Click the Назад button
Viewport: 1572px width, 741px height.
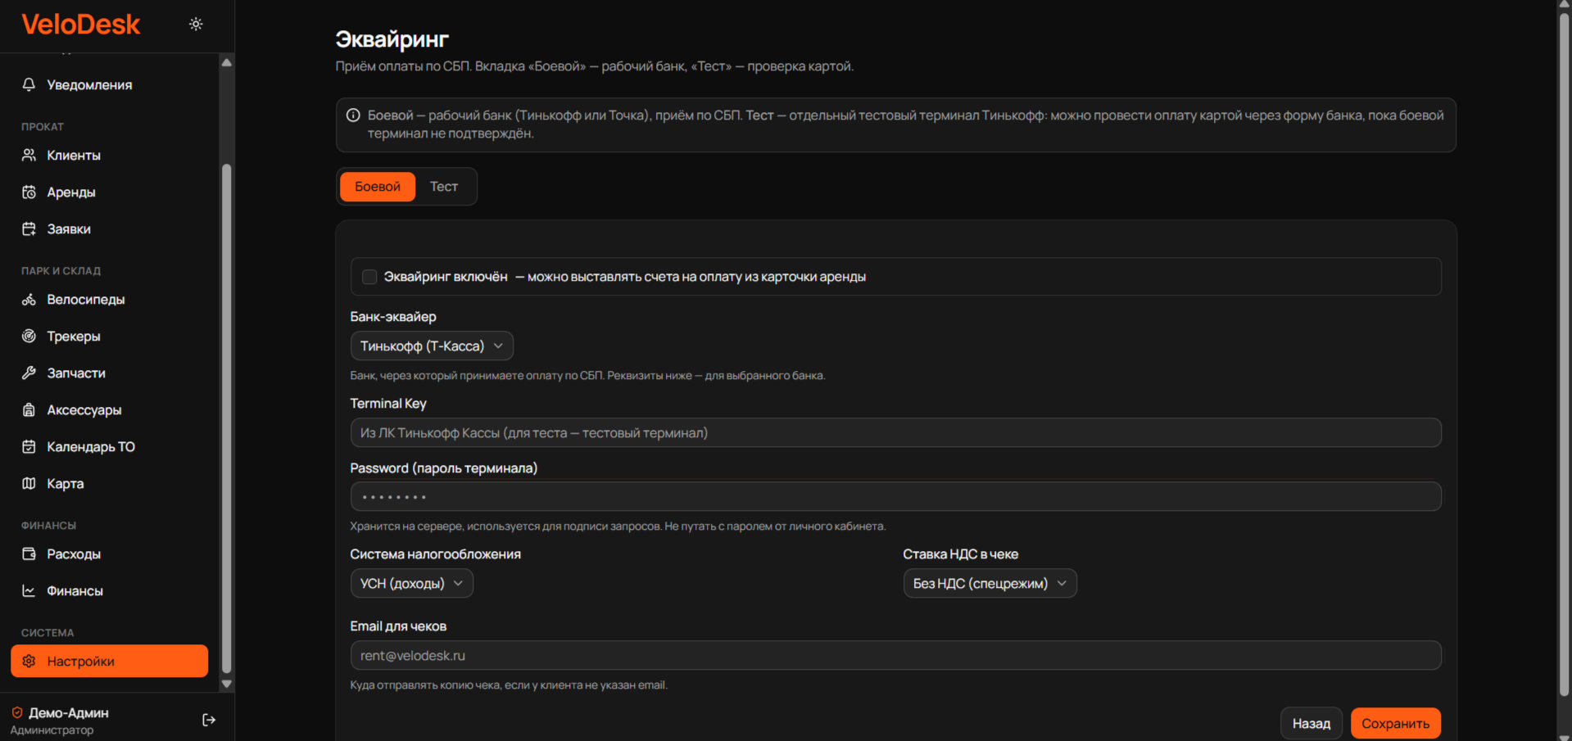pyautogui.click(x=1311, y=723)
